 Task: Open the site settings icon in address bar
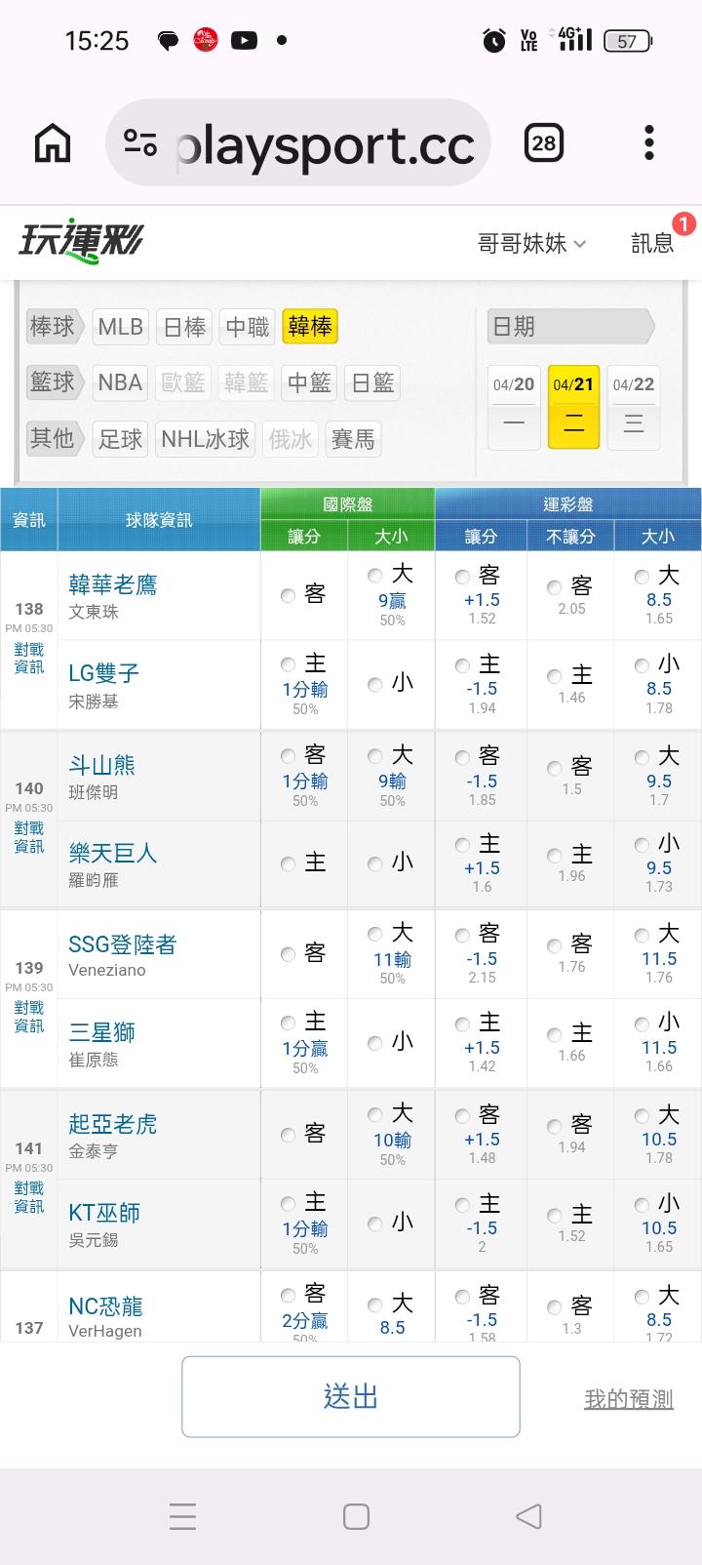click(140, 143)
